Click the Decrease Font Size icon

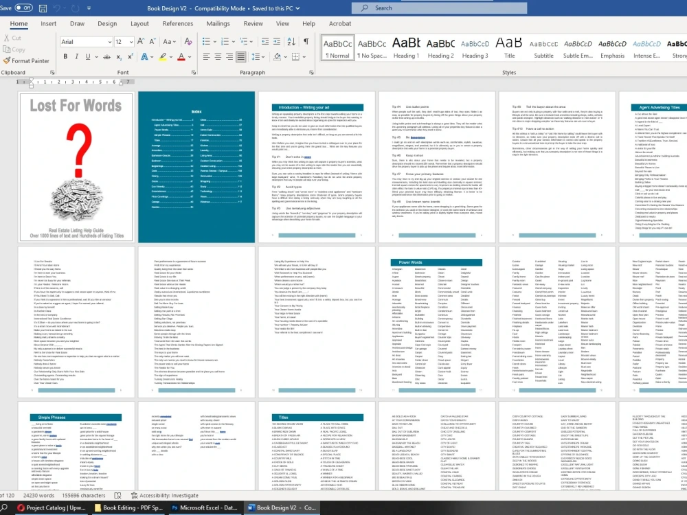(x=153, y=42)
